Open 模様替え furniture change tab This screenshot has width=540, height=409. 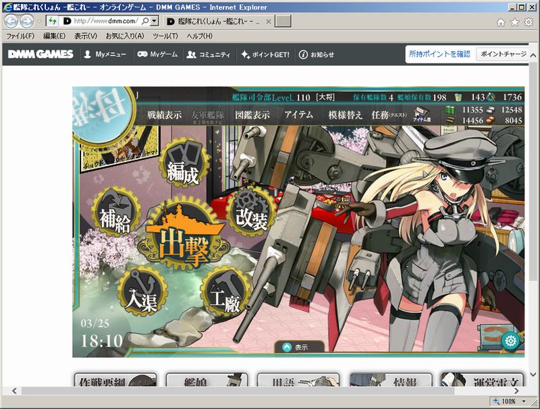pos(345,115)
